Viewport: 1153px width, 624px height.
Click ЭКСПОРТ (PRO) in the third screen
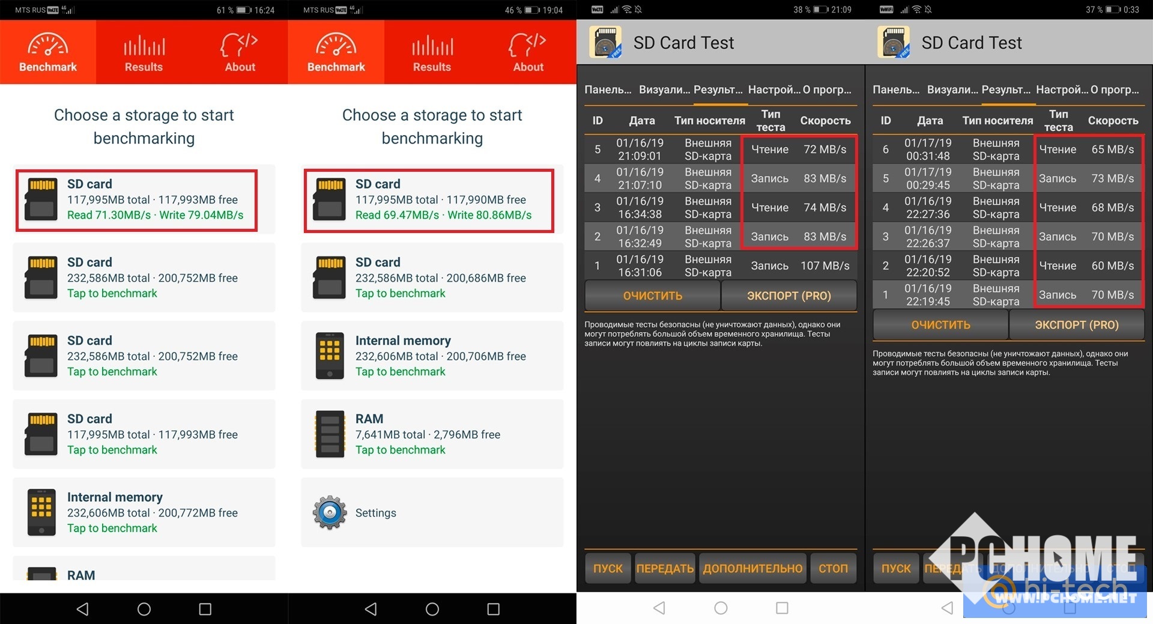click(x=788, y=295)
